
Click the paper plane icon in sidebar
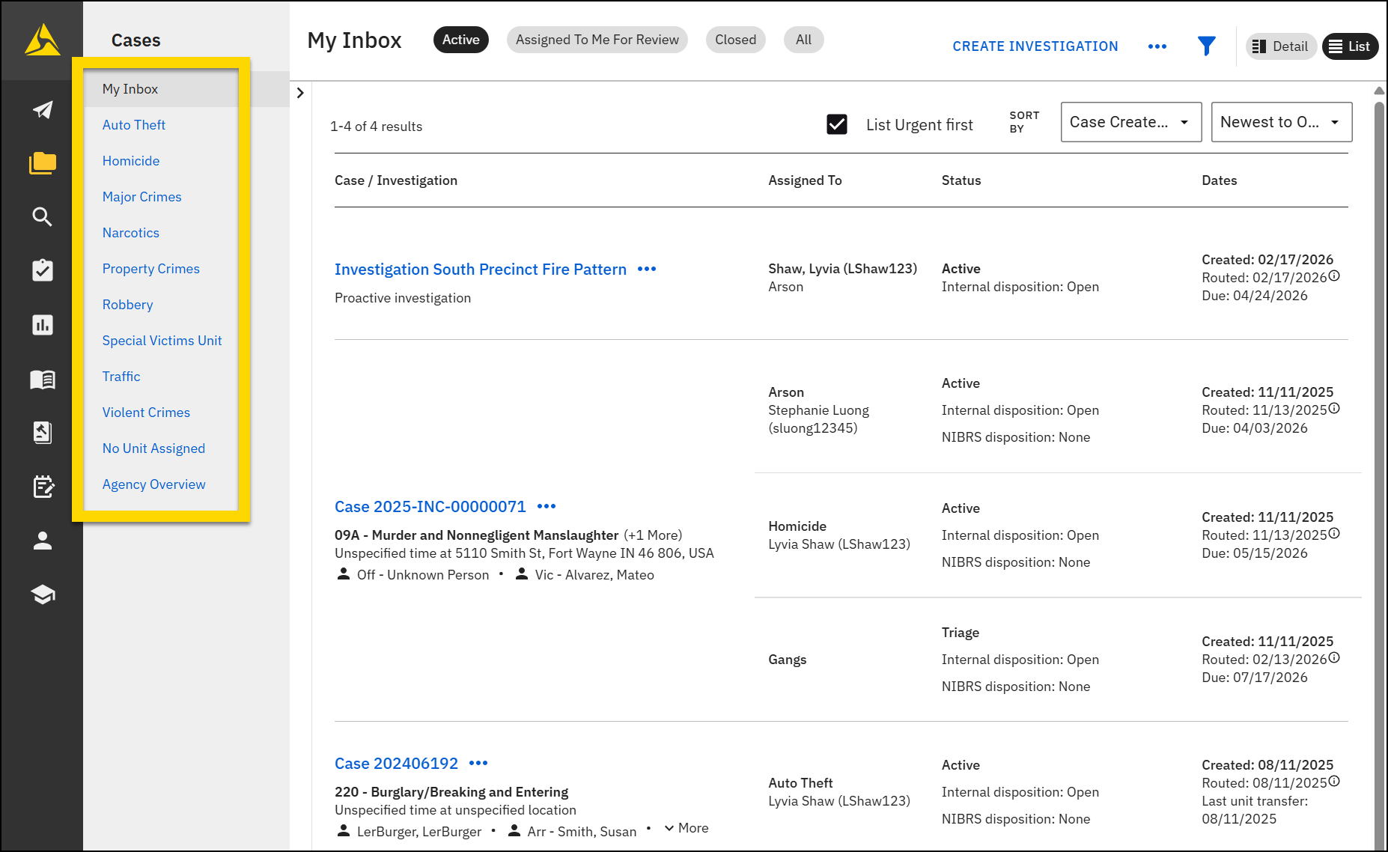click(x=43, y=110)
